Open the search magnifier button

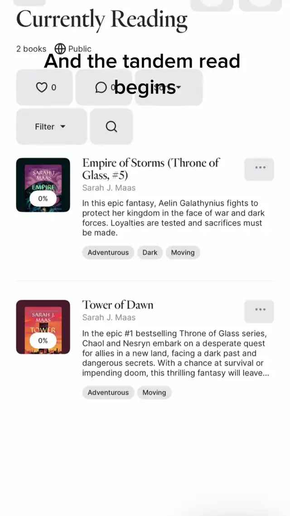tap(111, 127)
